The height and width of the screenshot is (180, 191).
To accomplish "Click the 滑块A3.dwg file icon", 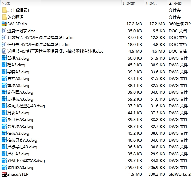I will coord(4,113).
